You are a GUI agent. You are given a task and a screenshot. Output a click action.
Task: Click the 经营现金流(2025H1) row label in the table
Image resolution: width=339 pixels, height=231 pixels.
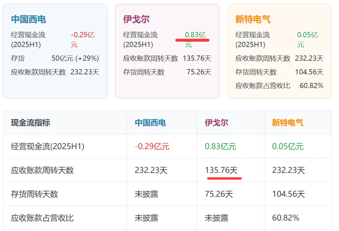click(47, 147)
